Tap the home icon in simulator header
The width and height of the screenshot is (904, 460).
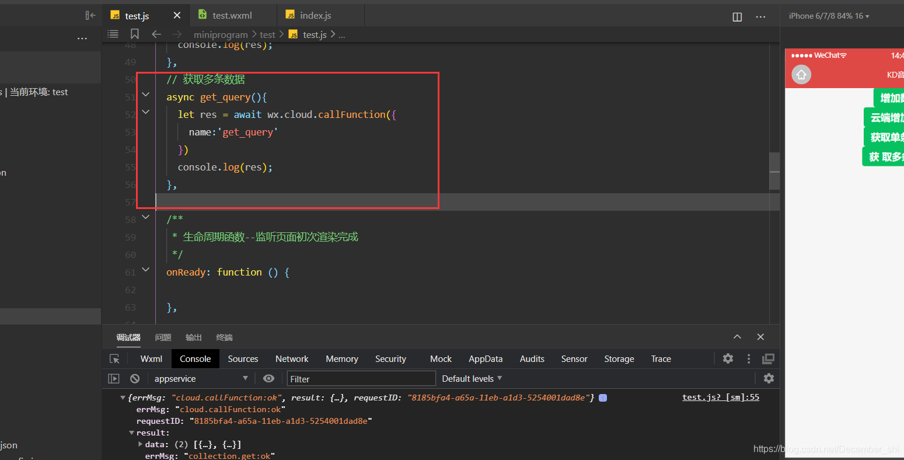point(801,74)
